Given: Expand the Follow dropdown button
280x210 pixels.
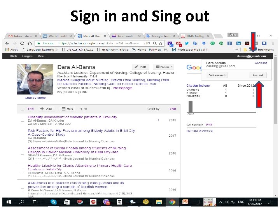Looking at the screenshot, I should coord(164,67).
